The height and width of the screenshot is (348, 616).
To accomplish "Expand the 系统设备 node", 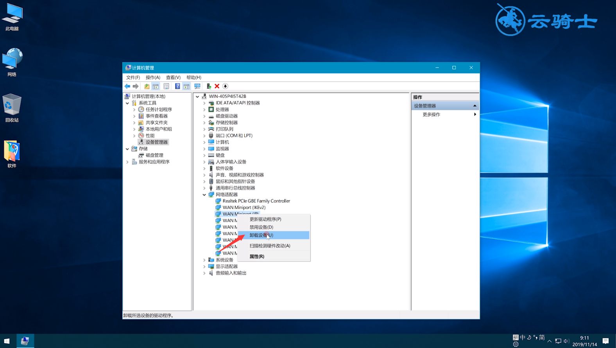I will click(x=204, y=260).
